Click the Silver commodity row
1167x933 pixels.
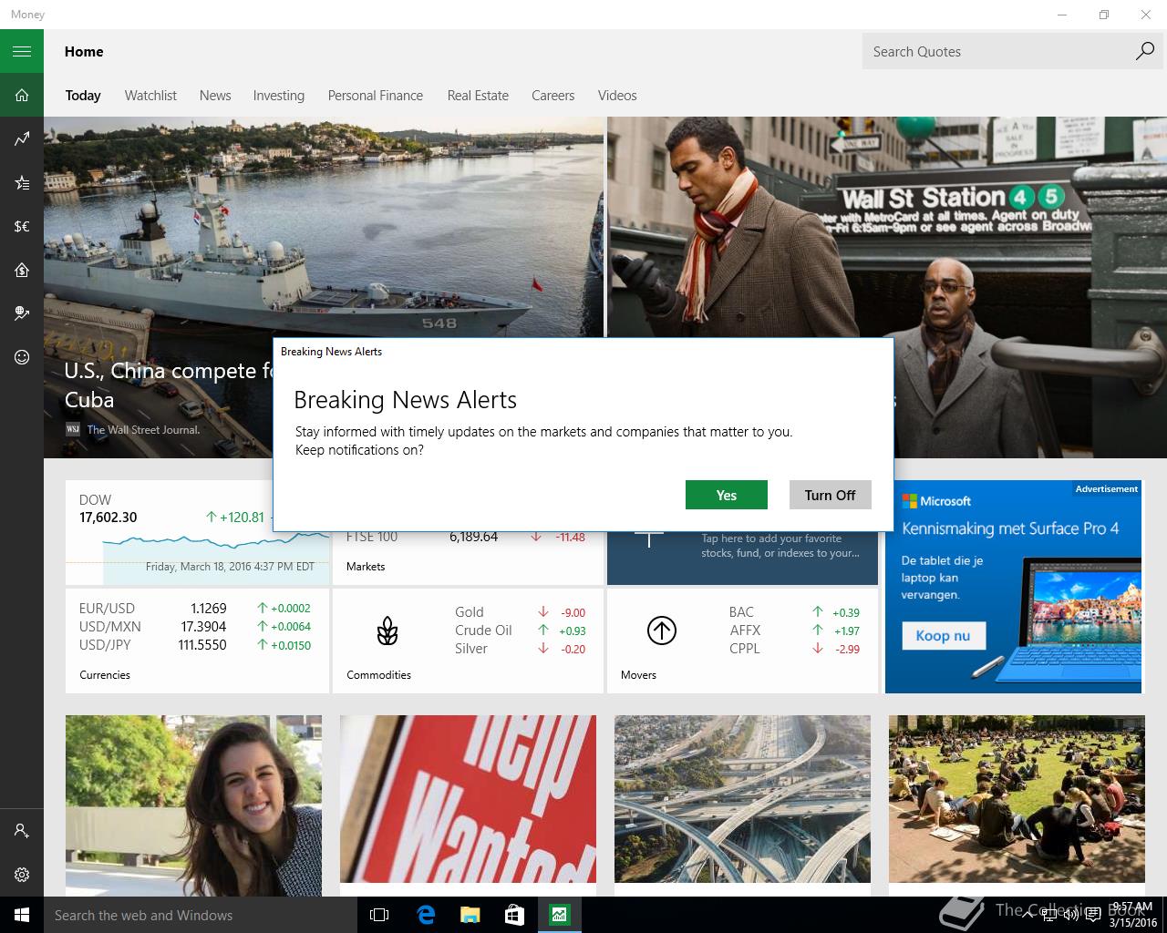521,649
